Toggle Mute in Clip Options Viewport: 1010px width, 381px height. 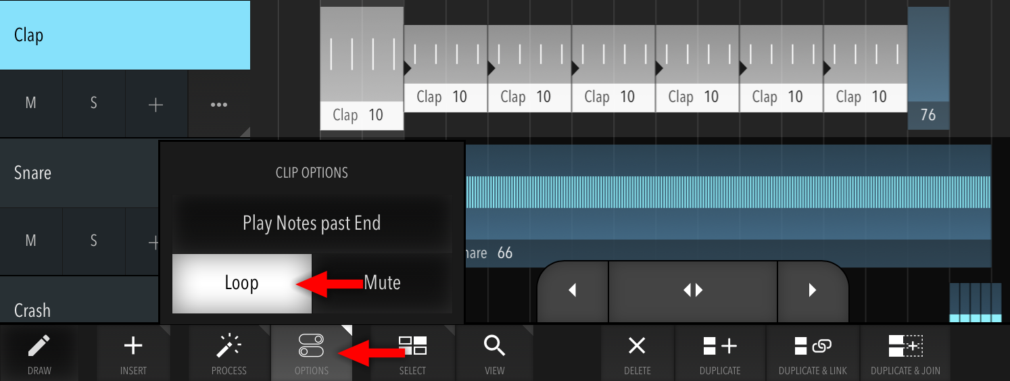(382, 283)
